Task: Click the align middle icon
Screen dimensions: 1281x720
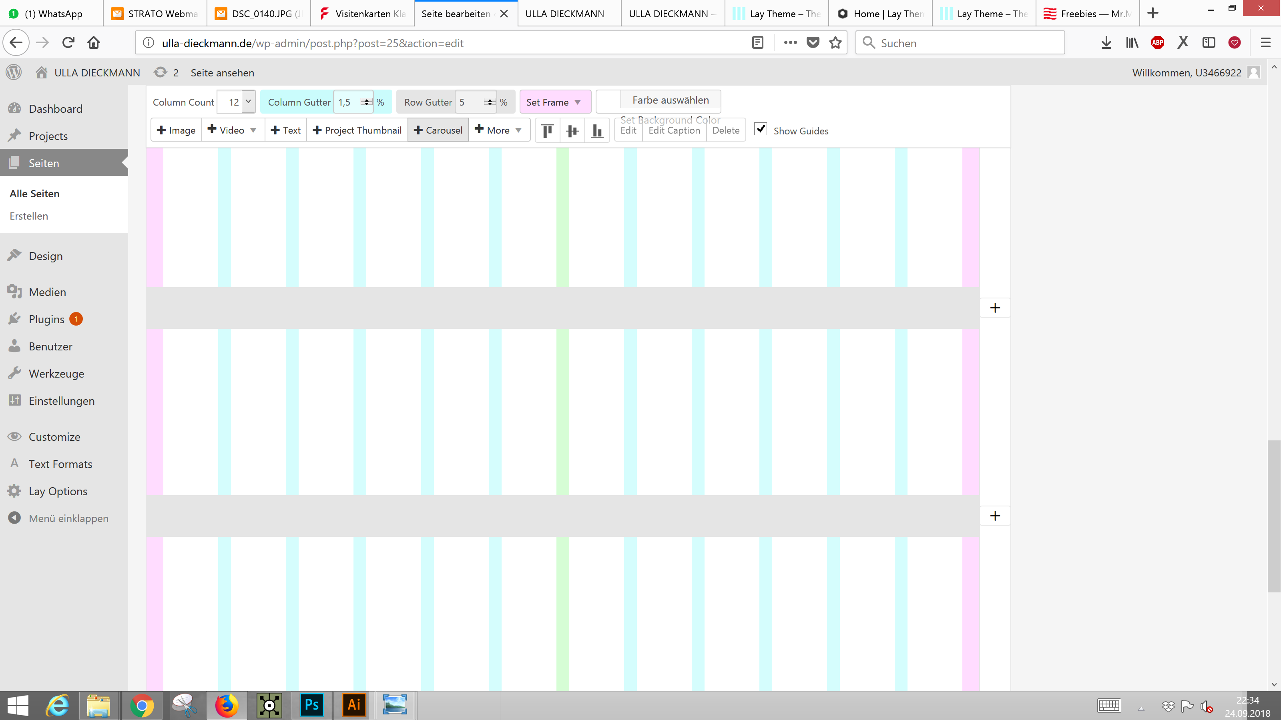Action: tap(572, 130)
